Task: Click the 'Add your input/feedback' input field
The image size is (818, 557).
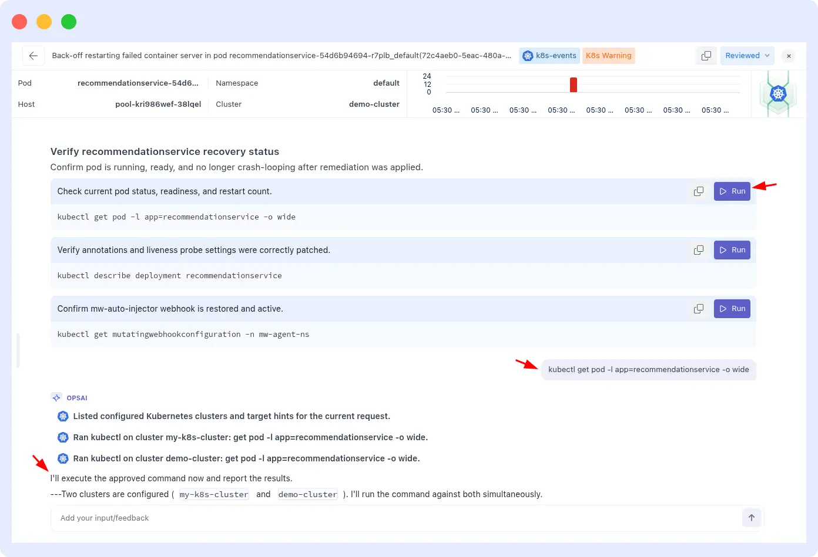Action: (x=397, y=518)
